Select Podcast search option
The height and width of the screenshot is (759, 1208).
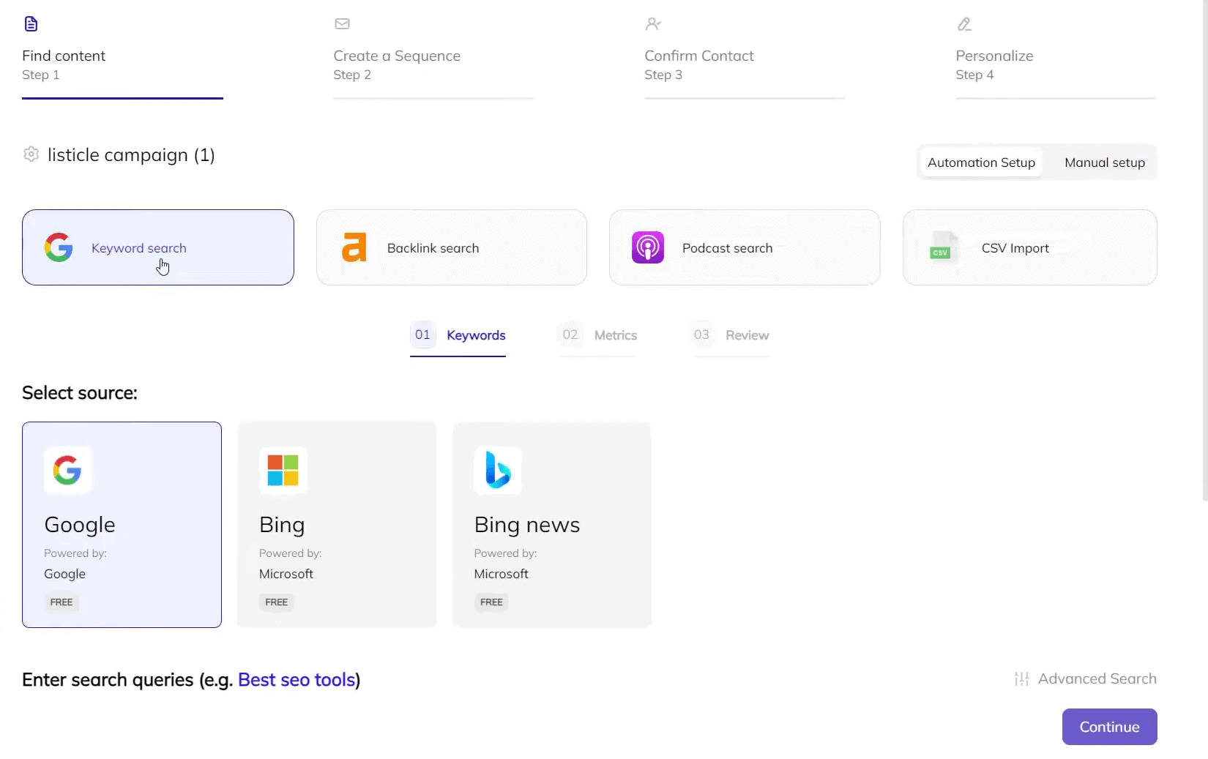745,247
